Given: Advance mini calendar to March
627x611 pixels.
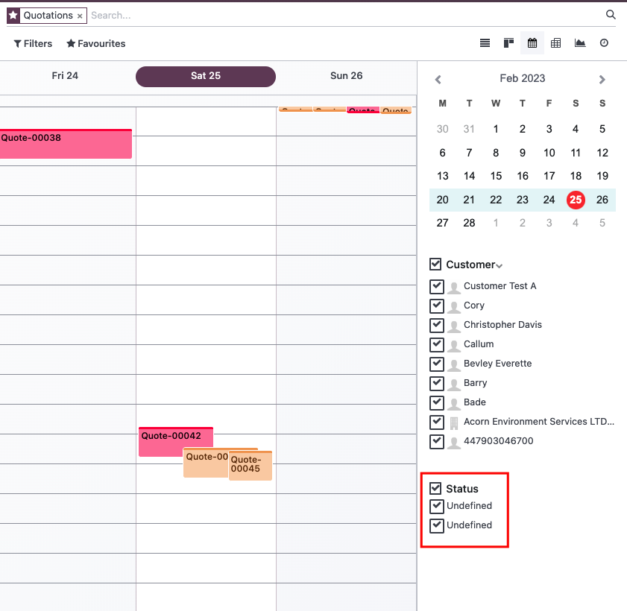Looking at the screenshot, I should (x=602, y=79).
